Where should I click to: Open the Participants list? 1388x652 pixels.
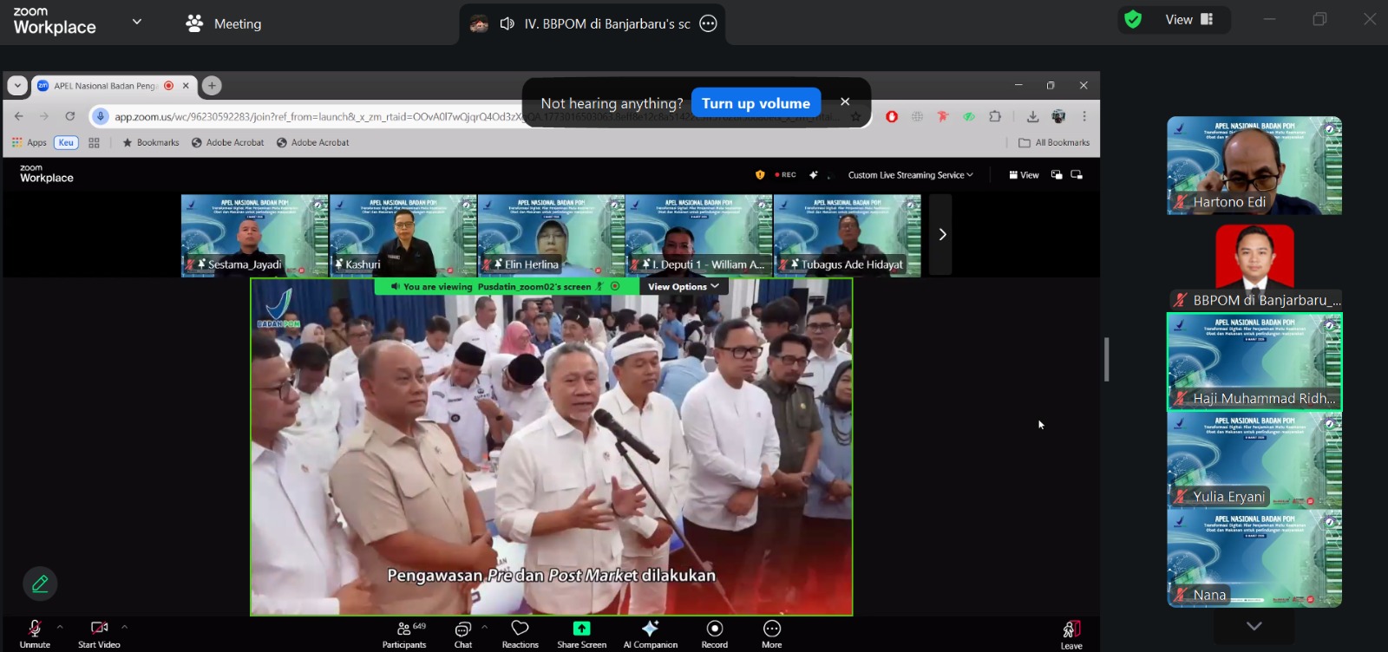click(404, 633)
